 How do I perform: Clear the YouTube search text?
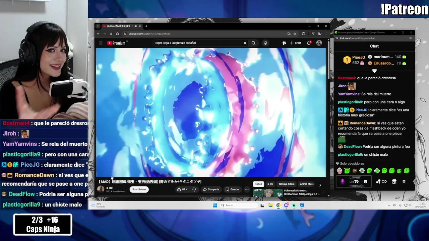click(245, 43)
